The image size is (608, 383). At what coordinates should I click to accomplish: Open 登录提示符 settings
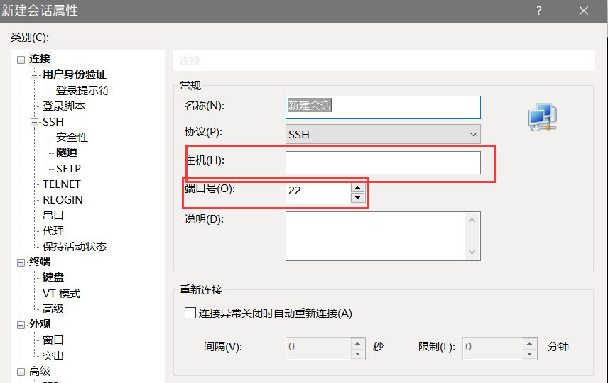point(82,90)
